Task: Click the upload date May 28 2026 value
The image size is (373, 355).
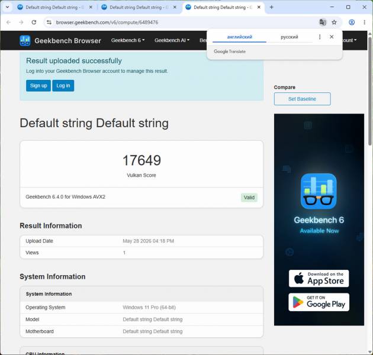Action: 148,241
